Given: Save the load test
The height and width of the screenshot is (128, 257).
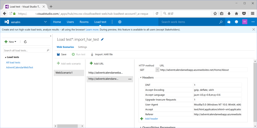Looking at the screenshot, I should click(62, 54).
